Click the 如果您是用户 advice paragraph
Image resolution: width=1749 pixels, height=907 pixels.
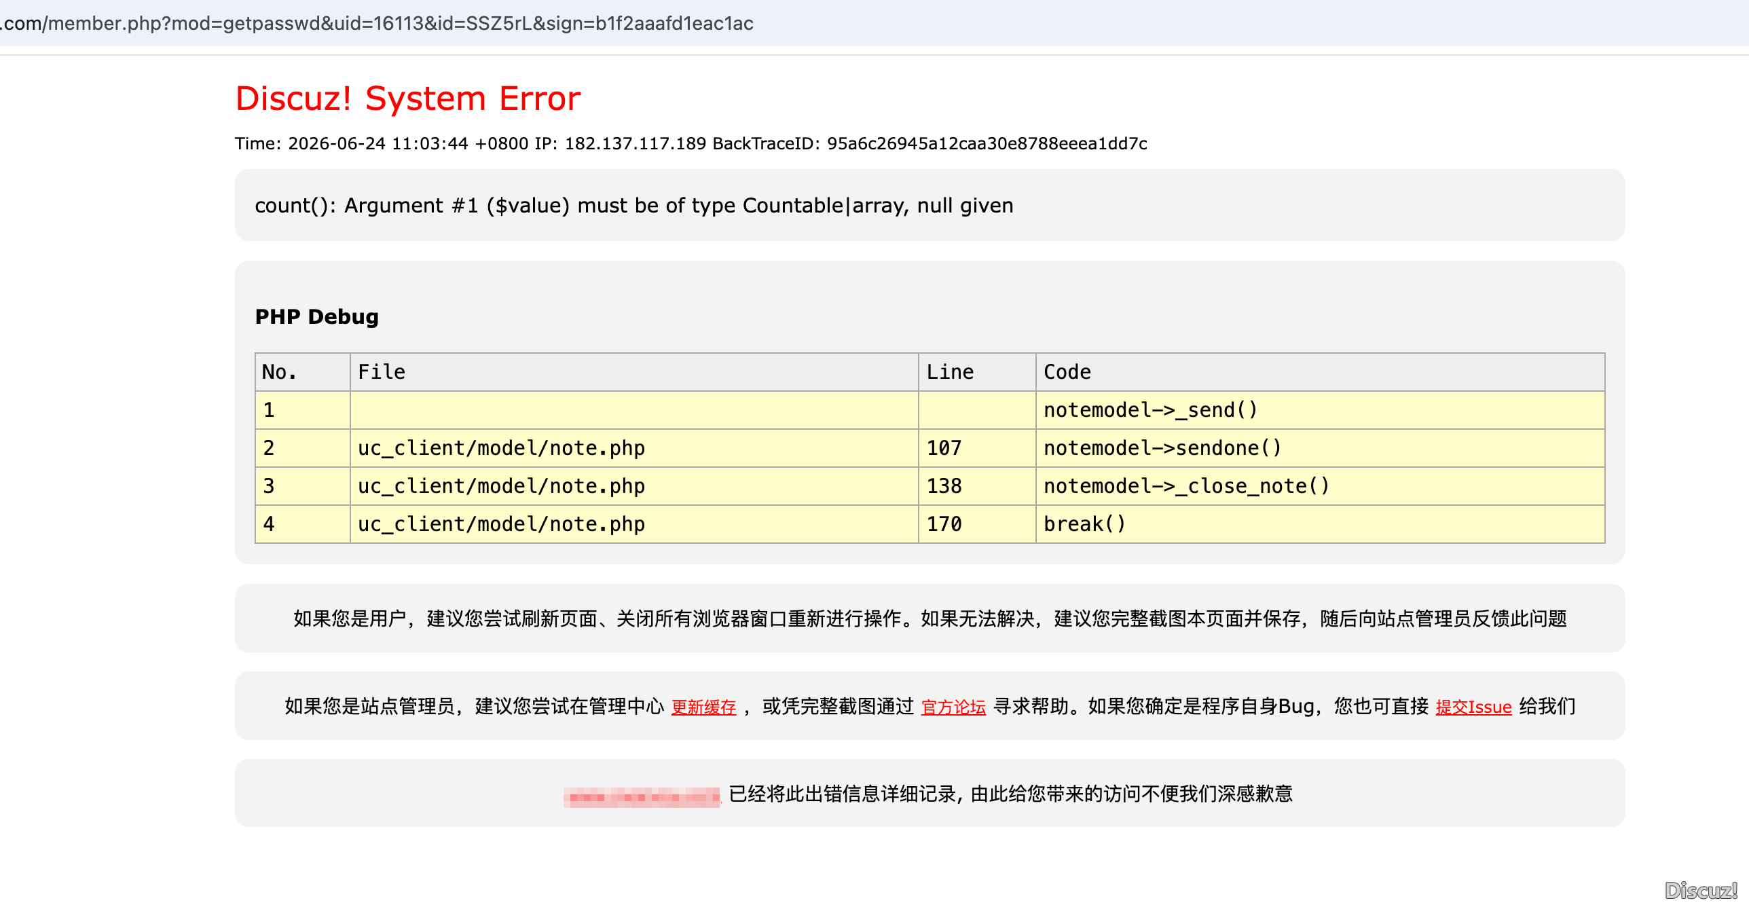[929, 618]
